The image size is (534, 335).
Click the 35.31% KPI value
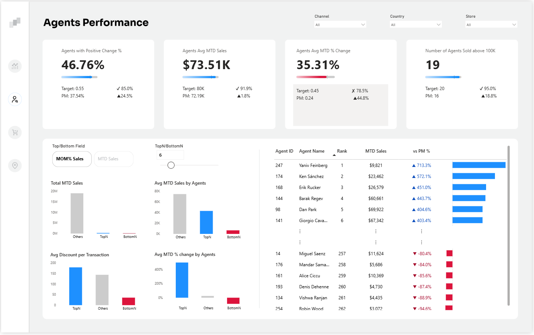(x=318, y=65)
